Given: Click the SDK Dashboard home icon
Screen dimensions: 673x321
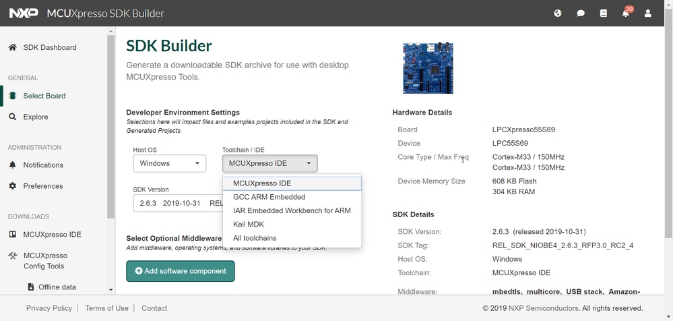Looking at the screenshot, I should 12,47.
